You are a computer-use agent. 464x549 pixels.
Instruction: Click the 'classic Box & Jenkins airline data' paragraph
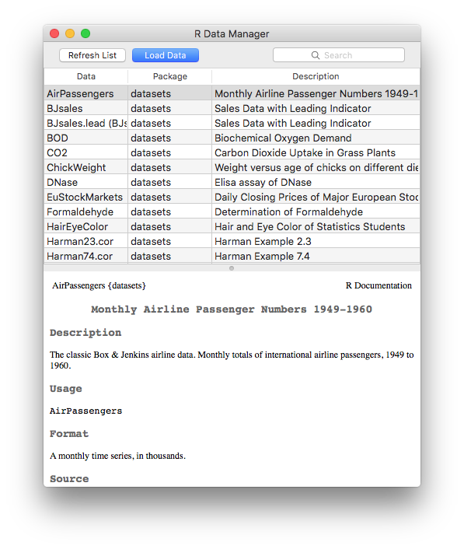point(232,360)
